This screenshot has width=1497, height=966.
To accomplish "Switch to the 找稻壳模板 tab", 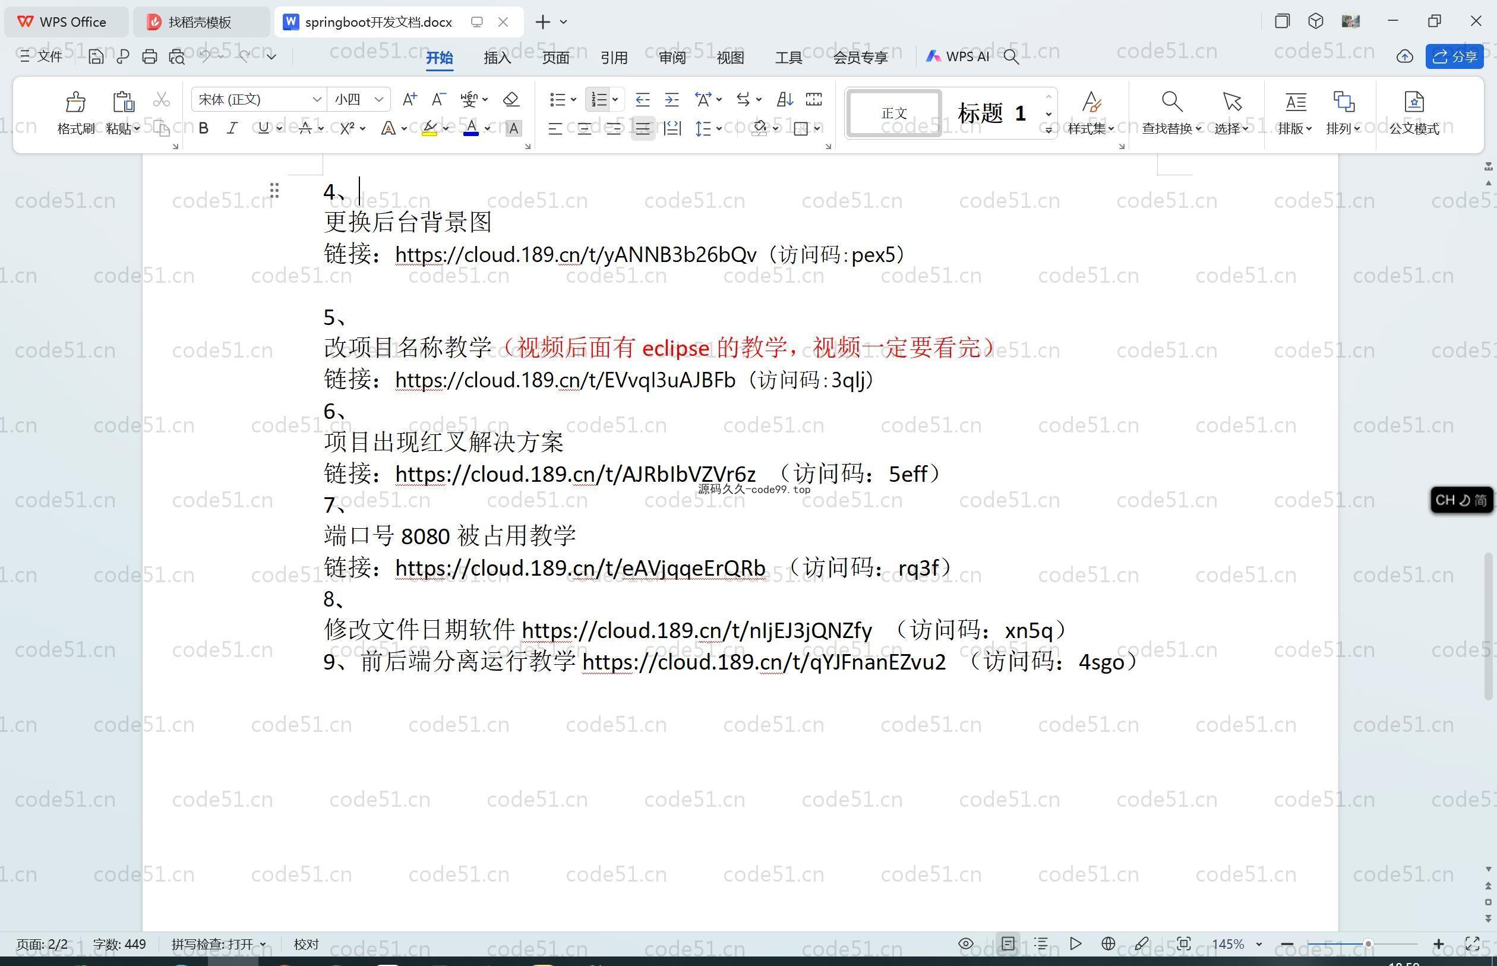I will click(x=200, y=22).
